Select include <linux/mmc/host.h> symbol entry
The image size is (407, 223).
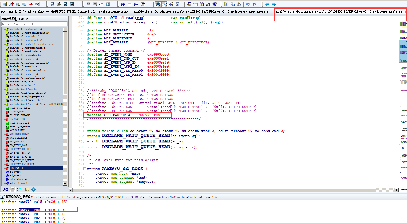(x=27, y=78)
